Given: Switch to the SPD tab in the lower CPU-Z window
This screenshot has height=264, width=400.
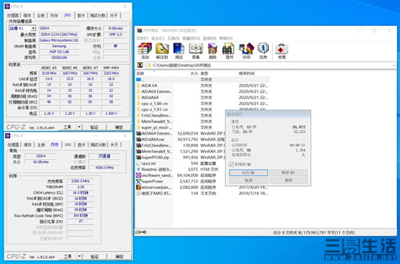Looking at the screenshot, I should [x=68, y=145].
